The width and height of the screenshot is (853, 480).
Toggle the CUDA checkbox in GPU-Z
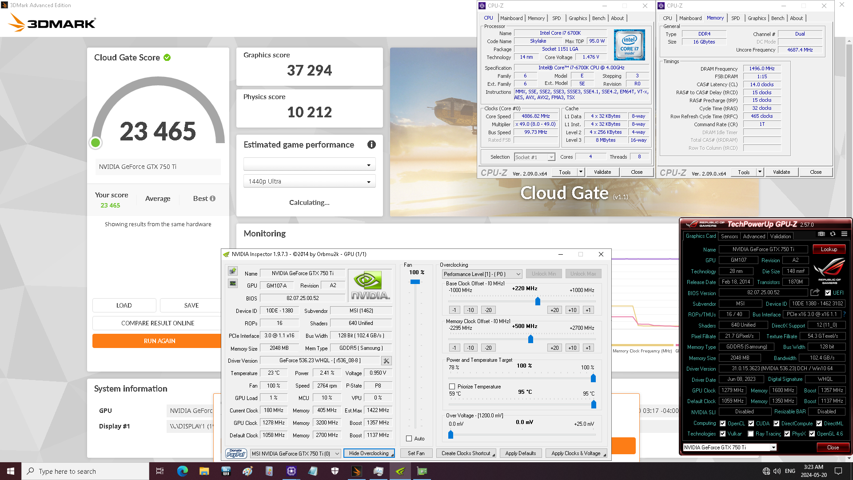tap(751, 424)
